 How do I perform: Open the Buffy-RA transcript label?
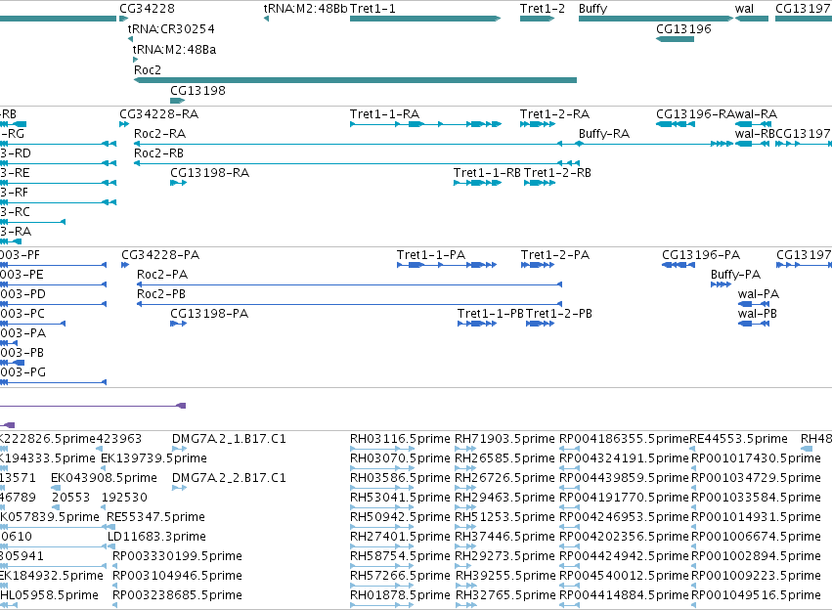[604, 134]
